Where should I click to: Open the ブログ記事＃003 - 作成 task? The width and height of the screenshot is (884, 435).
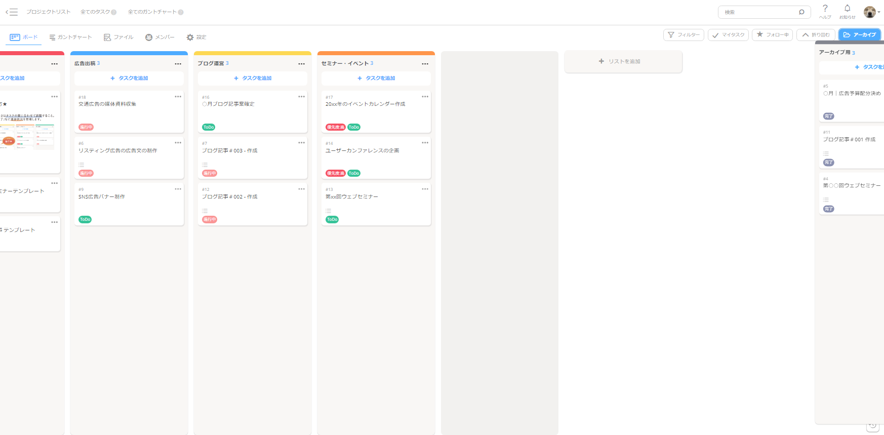coord(253,157)
